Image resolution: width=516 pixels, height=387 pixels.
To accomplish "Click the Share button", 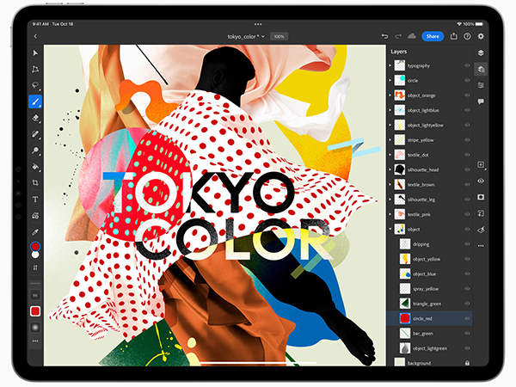I will [433, 36].
